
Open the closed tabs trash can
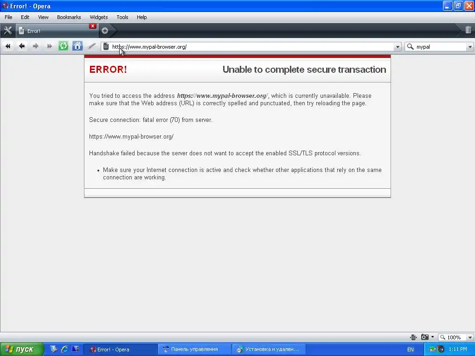(468, 30)
